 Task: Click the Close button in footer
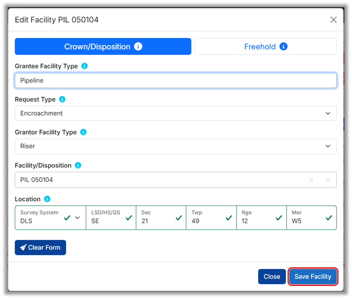272,277
